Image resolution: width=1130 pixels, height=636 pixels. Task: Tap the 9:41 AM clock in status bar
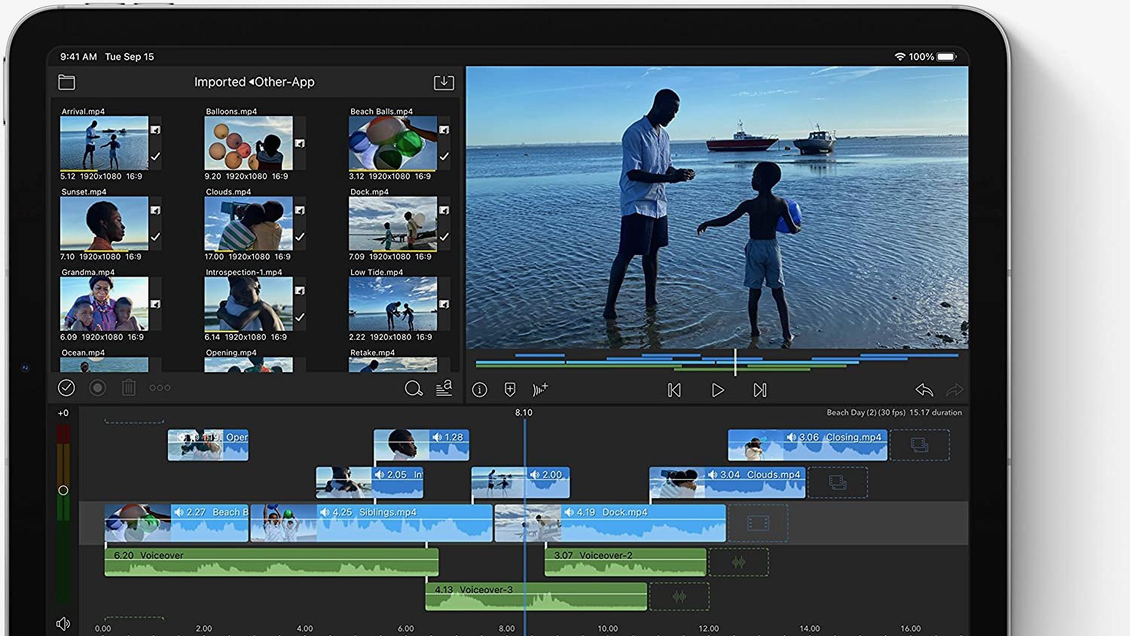[78, 57]
